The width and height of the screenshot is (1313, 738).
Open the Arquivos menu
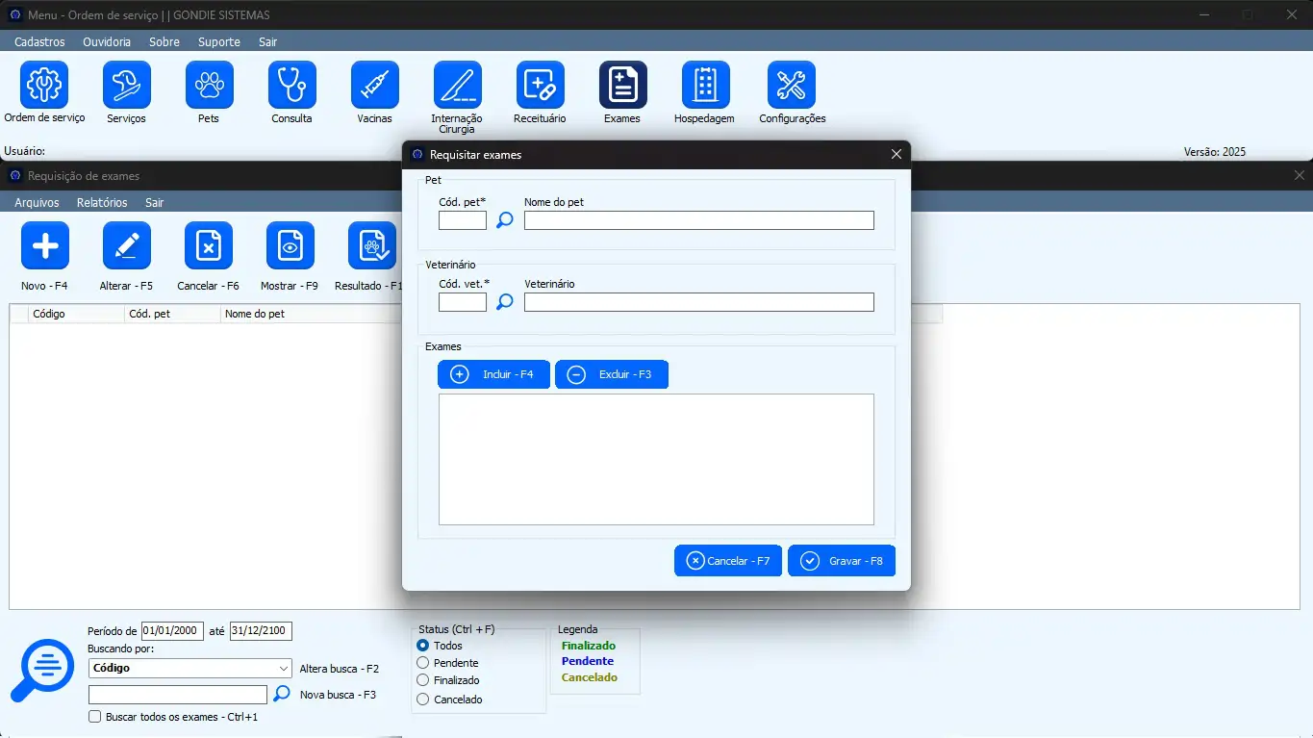coord(37,202)
